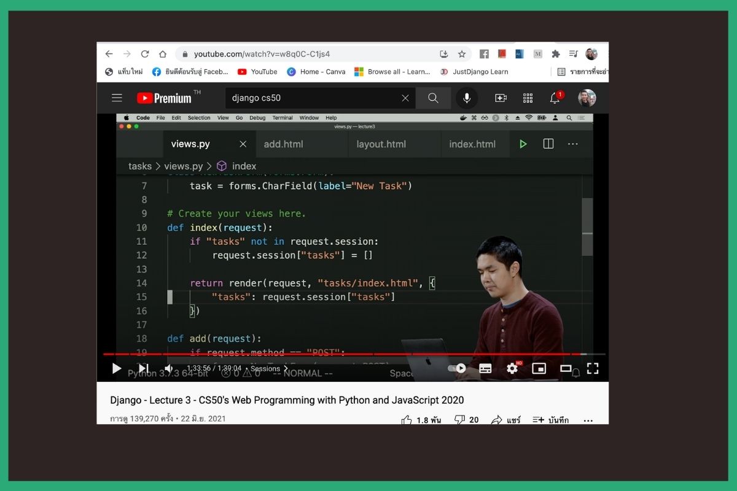Open the แท็บใหม่ bookmark
The height and width of the screenshot is (491, 737).
tap(124, 72)
